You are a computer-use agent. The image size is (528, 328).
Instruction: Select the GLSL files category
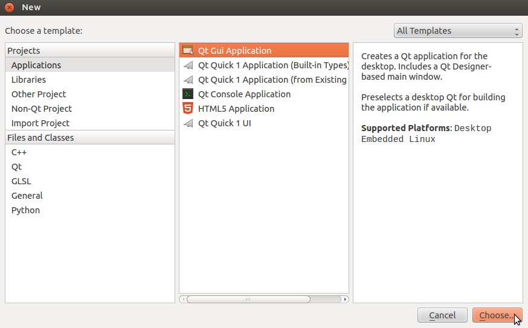click(x=90, y=181)
